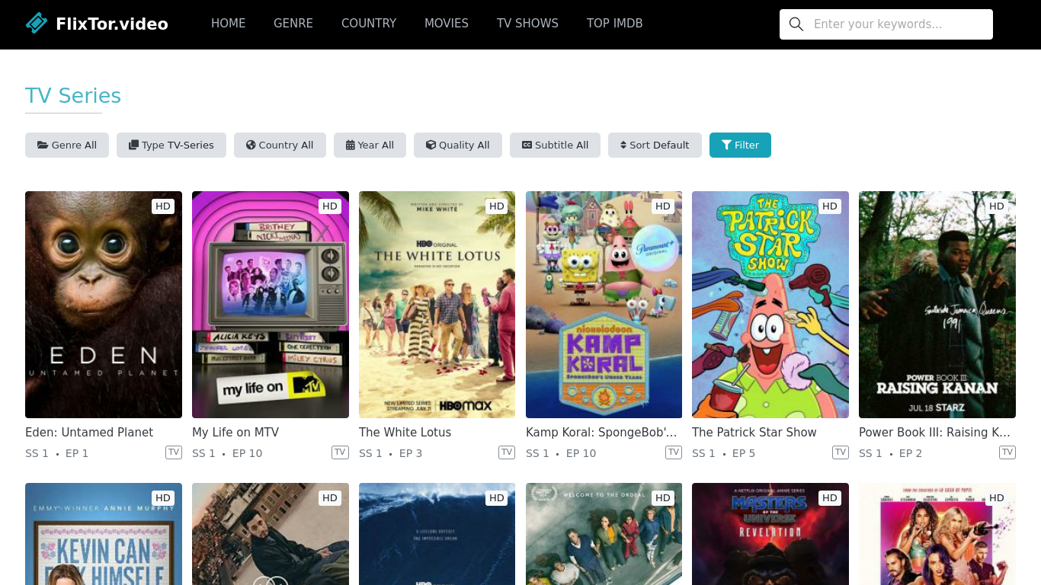Click the HD badge on My Life on MTV
The width and height of the screenshot is (1041, 585).
(x=330, y=206)
